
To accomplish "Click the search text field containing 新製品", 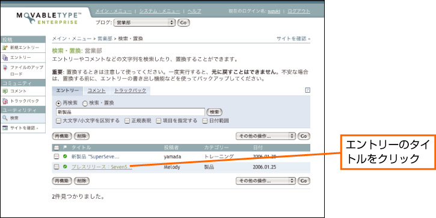I will 130,112.
